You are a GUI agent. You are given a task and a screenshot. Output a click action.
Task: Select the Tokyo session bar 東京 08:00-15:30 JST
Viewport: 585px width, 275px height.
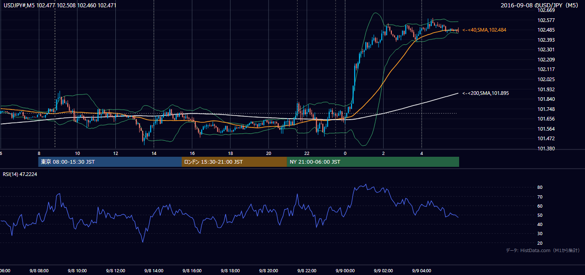pos(110,162)
